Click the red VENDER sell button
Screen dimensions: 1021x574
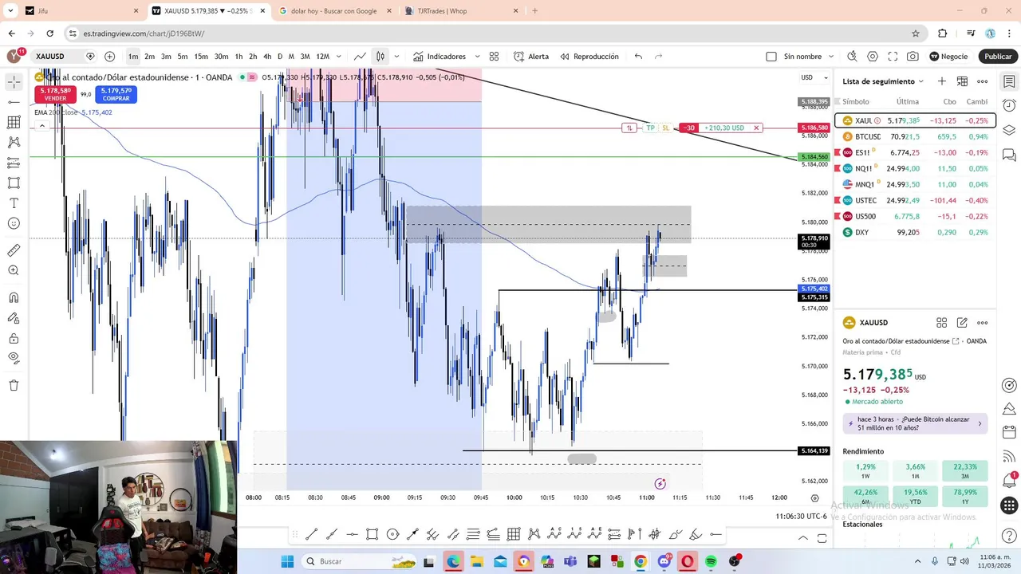coord(55,94)
